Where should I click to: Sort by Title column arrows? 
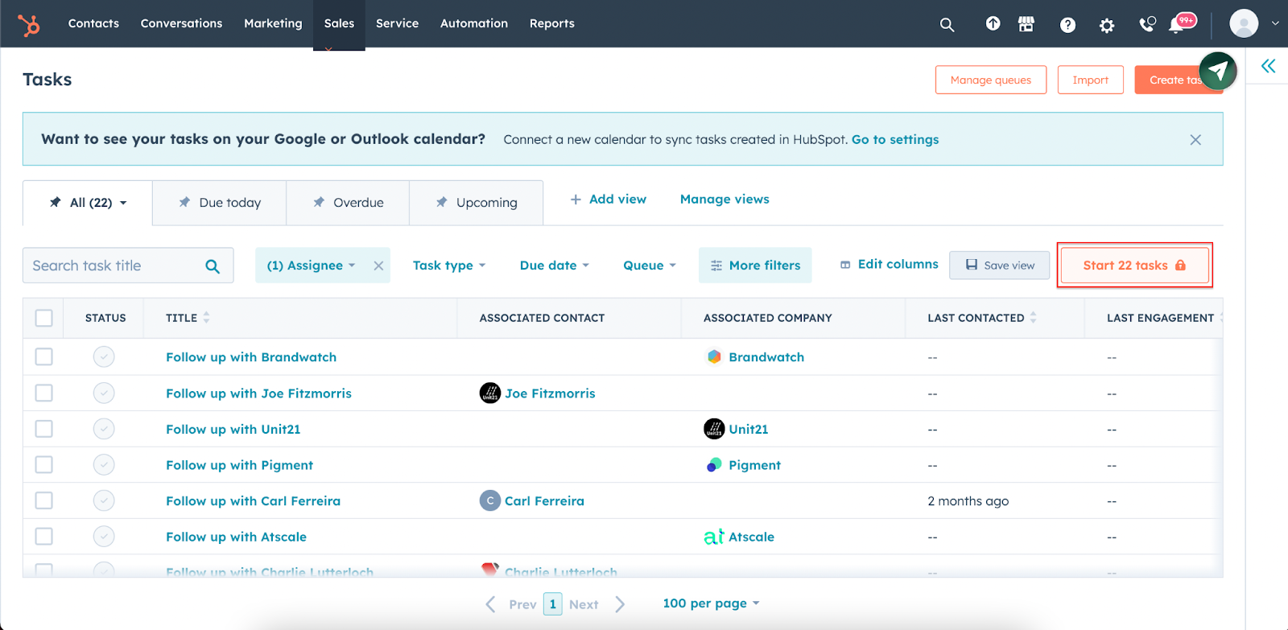click(x=206, y=318)
